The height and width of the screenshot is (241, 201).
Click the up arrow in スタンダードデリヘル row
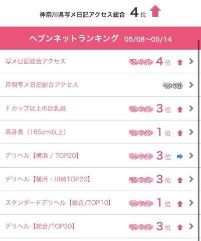pos(180,204)
